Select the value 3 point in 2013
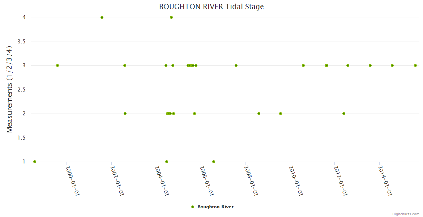 [370, 65]
